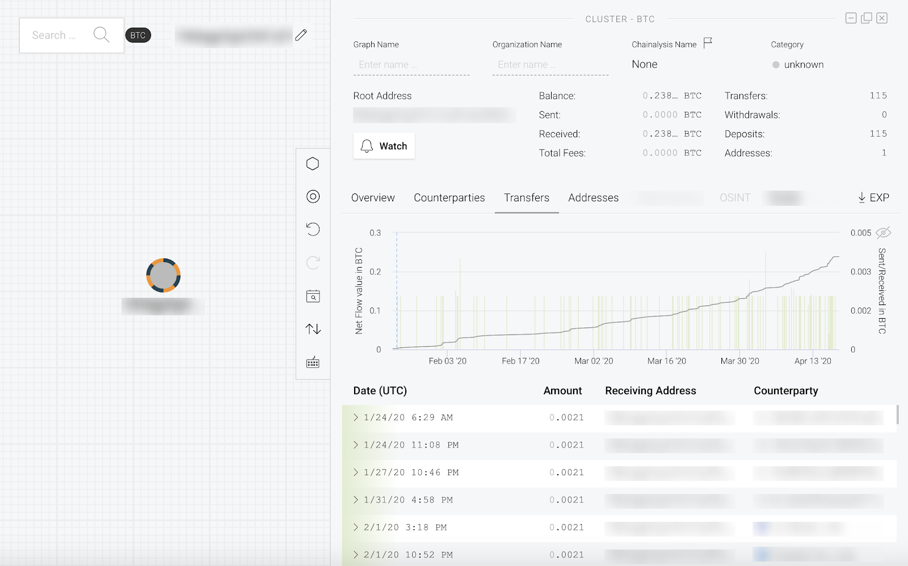Click the undo arrow icon
This screenshot has width=908, height=566.
coord(313,229)
